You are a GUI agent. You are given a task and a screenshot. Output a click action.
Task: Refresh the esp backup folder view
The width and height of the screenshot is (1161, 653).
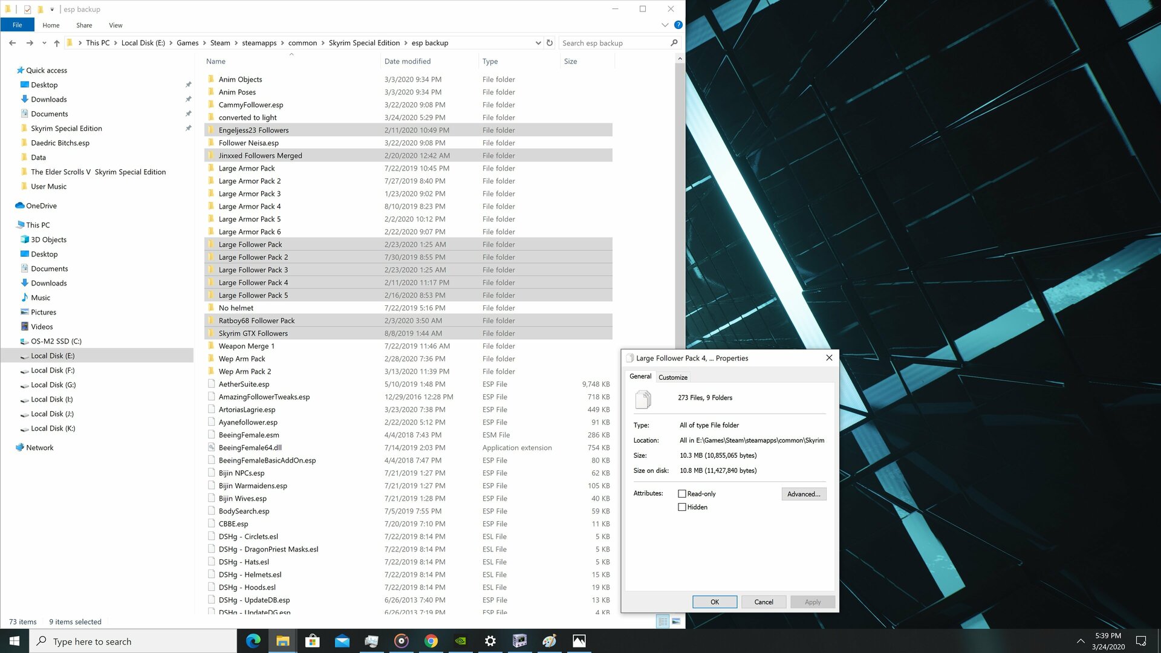pos(549,43)
